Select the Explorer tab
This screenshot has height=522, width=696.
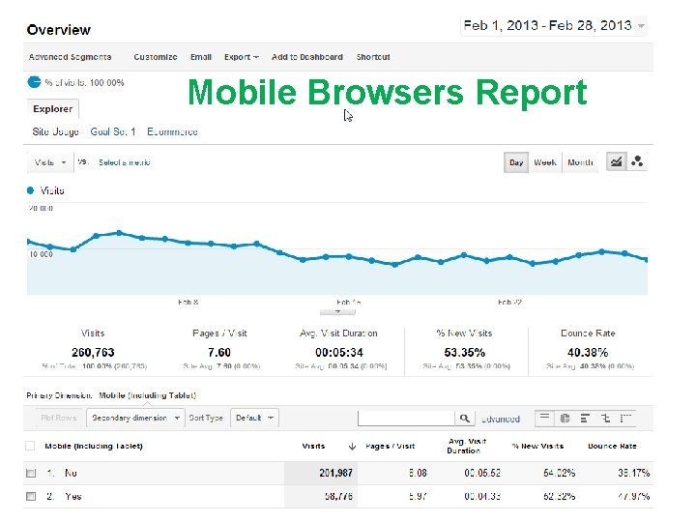[52, 108]
